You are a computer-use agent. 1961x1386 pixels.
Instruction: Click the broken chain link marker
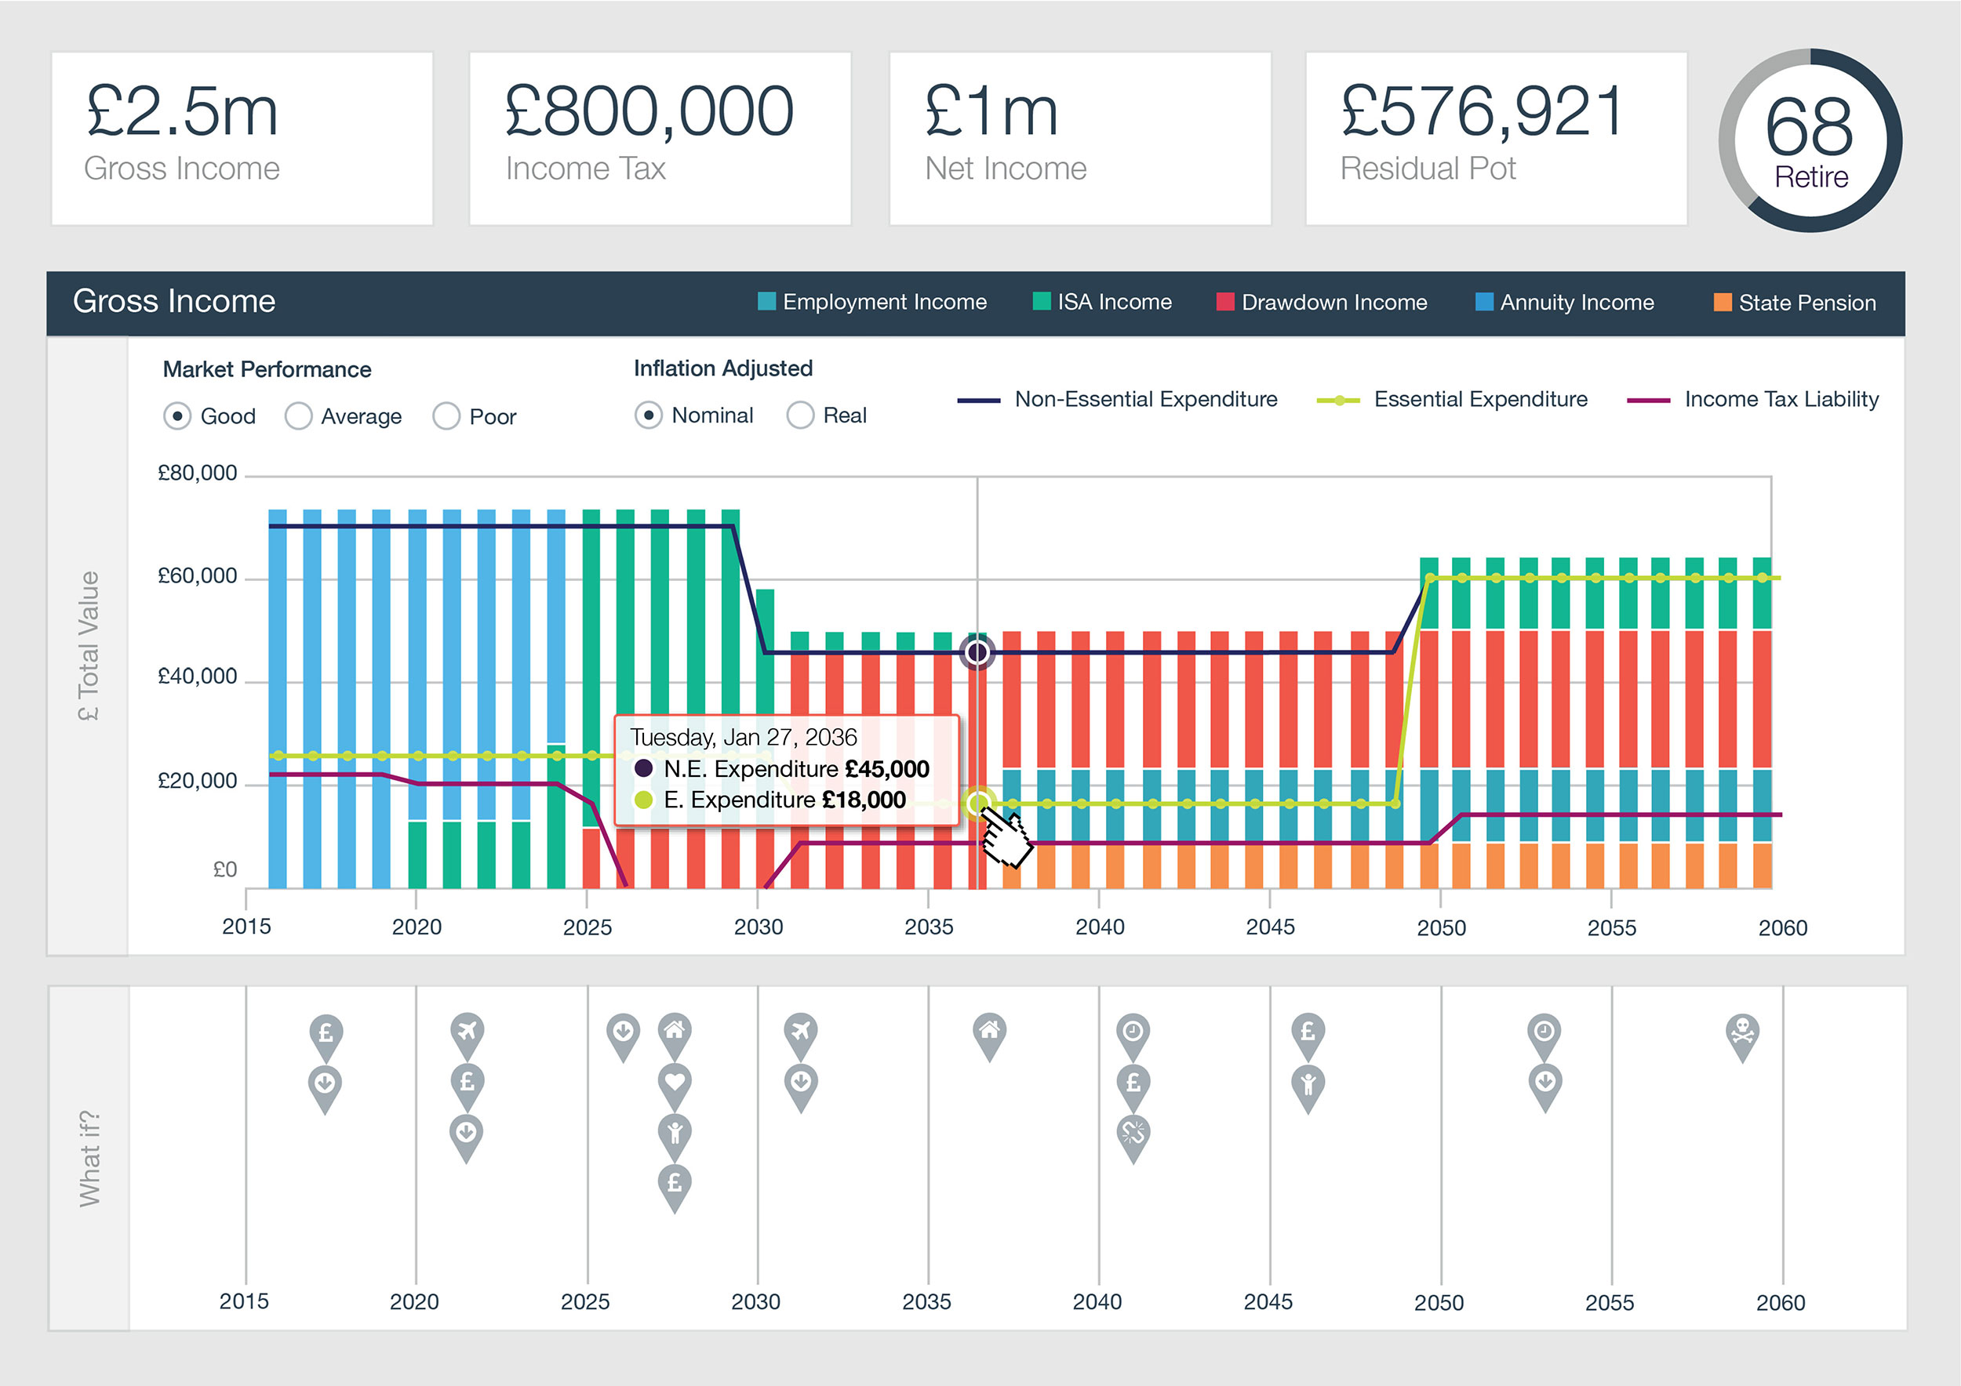click(x=1133, y=1133)
